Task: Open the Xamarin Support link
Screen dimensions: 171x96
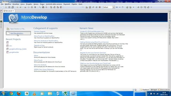Action: point(40,31)
